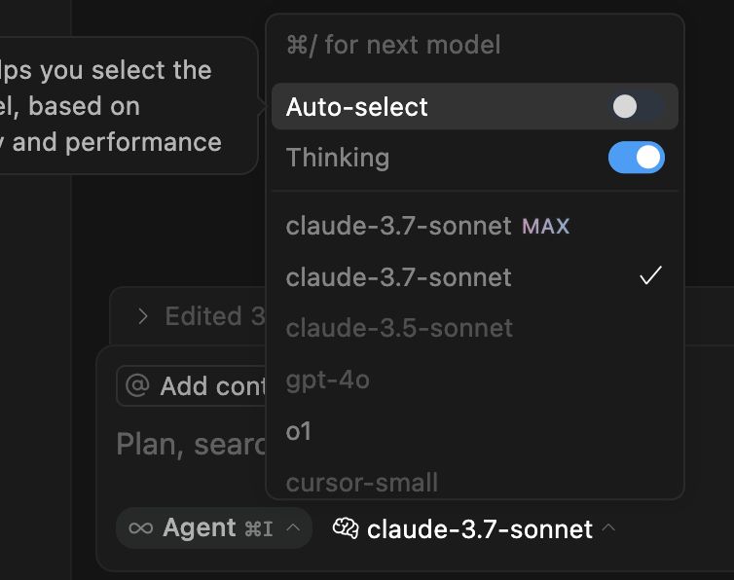Choose the o1 model
Screen dimensions: 734x580
click(x=475, y=431)
